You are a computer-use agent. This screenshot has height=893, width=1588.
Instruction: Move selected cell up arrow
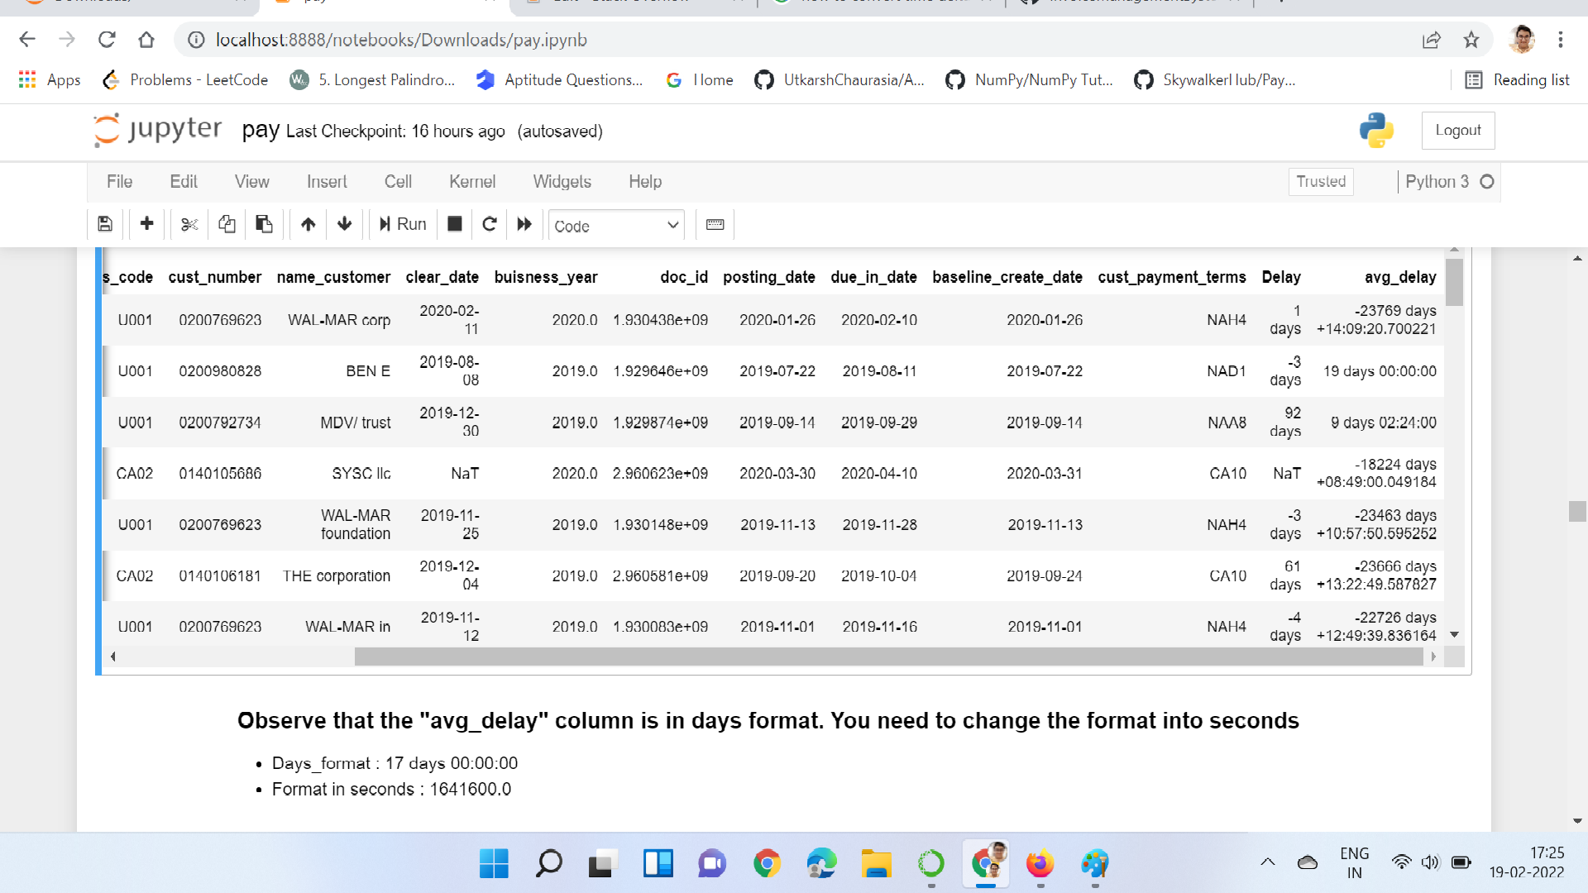point(309,224)
